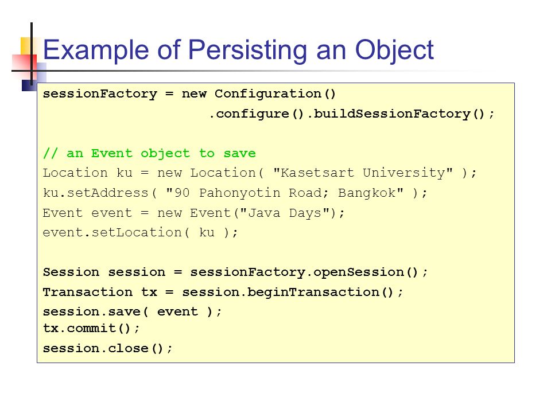Click the "tx.commit();" line

pos(91,328)
